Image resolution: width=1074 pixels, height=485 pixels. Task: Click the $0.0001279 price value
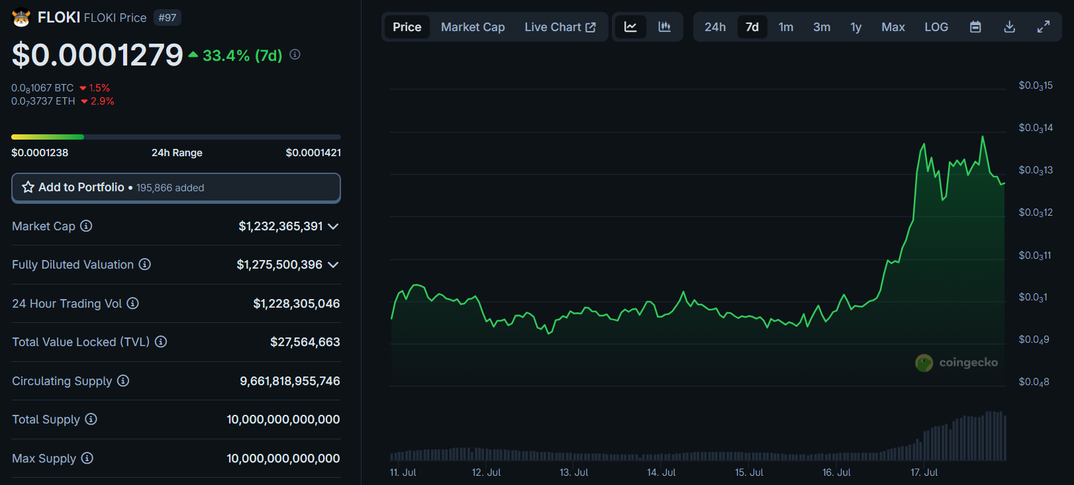97,55
